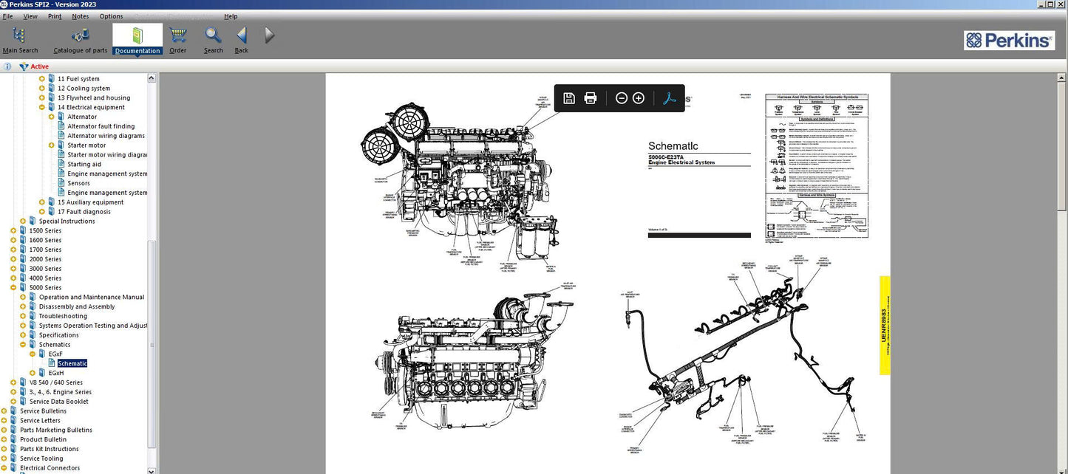The image size is (1068, 474).
Task: Open the Notes menu
Action: [x=80, y=16]
